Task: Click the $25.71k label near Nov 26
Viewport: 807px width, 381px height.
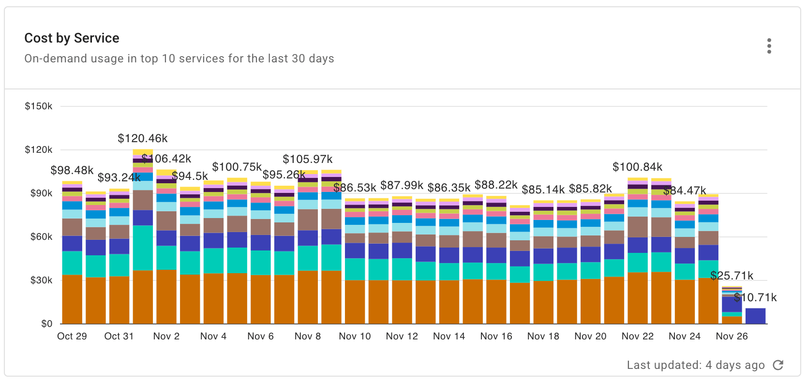Action: tap(732, 276)
